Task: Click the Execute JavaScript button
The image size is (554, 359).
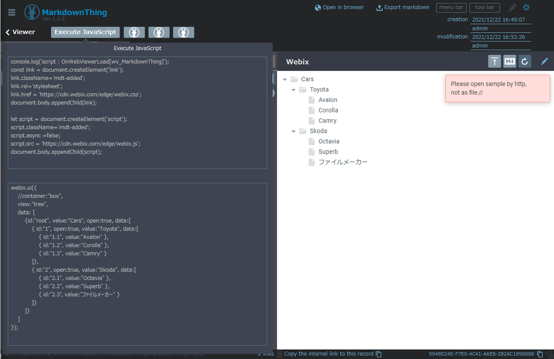Action: 85,32
